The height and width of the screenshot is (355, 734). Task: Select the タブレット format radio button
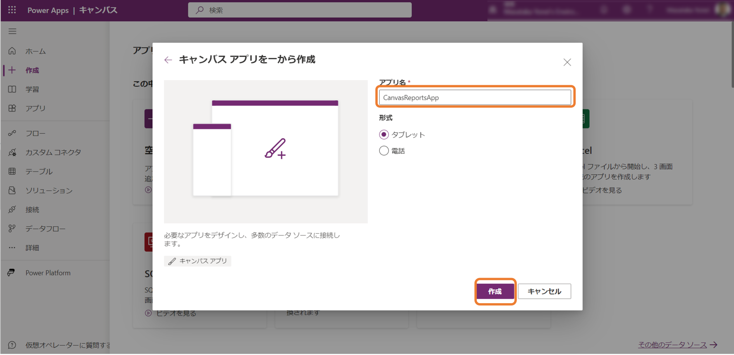click(384, 134)
